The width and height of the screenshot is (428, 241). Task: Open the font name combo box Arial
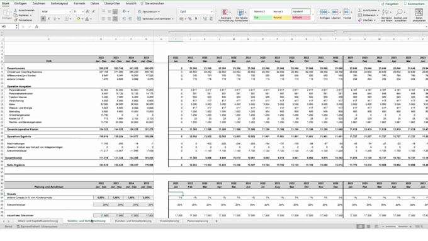click(56, 12)
